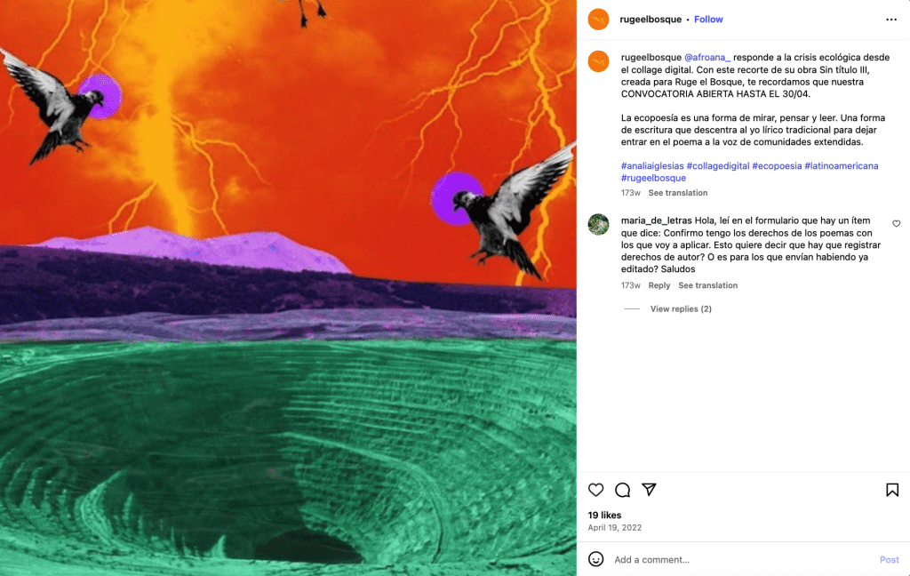Share post via paper plane icon
The image size is (910, 576).
coord(649,490)
